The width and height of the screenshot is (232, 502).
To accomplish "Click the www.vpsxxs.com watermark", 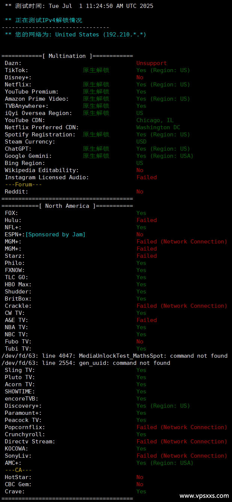I will click(204, 496).
